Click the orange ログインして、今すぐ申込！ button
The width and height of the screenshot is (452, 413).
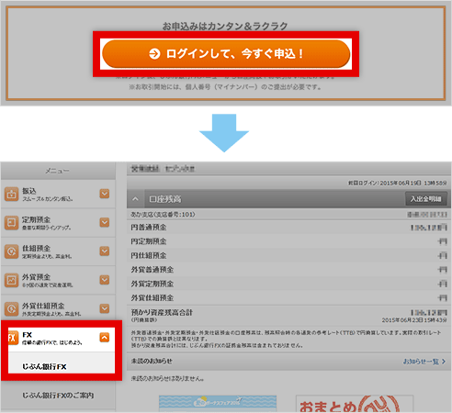click(226, 54)
